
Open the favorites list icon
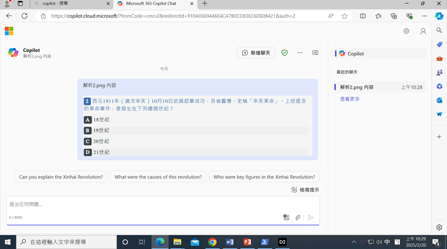point(378,16)
